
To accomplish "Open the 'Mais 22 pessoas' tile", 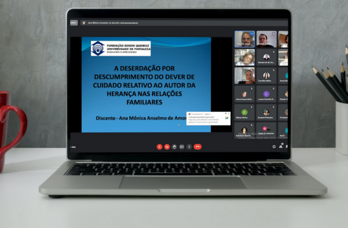I will point(266,130).
